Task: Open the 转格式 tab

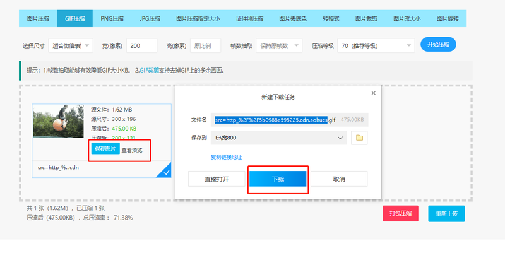Action: (x=331, y=19)
